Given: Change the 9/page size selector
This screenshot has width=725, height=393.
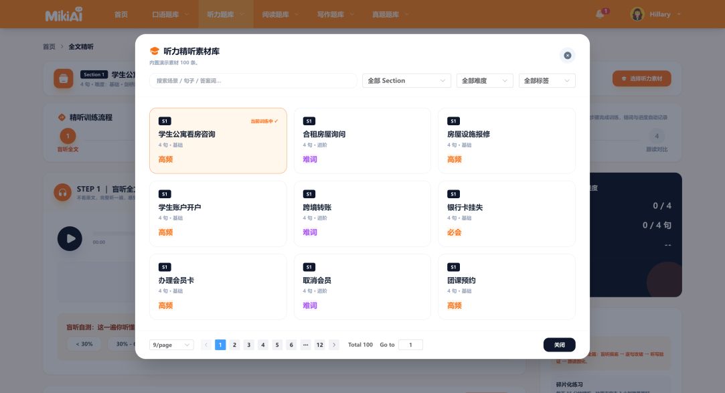Looking at the screenshot, I should click(171, 345).
